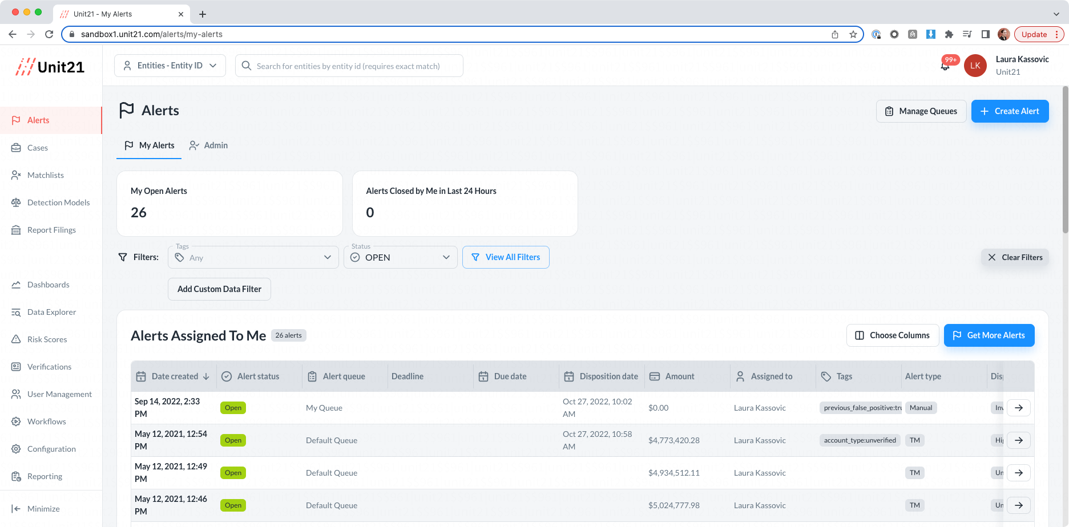Open arrow for the May 12, 2021, 12:54 alert
Viewport: 1069px width, 527px height.
point(1019,440)
